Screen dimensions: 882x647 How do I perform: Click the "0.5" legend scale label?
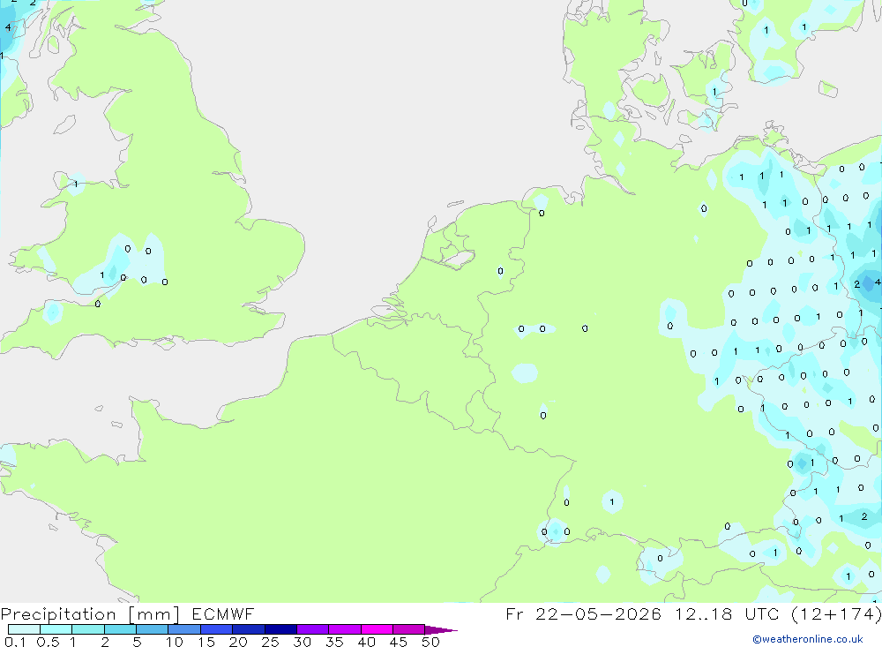tap(48, 642)
